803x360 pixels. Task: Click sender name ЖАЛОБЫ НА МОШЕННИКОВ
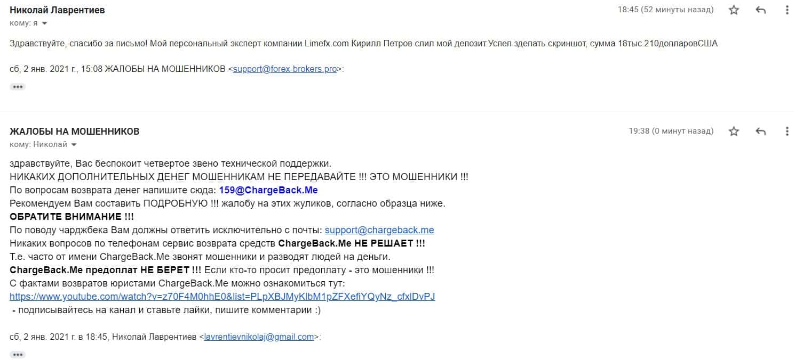tap(75, 132)
